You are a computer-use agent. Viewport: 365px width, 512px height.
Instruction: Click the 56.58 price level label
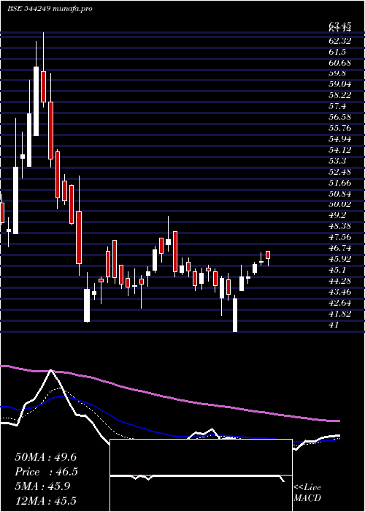pyautogui.click(x=340, y=117)
